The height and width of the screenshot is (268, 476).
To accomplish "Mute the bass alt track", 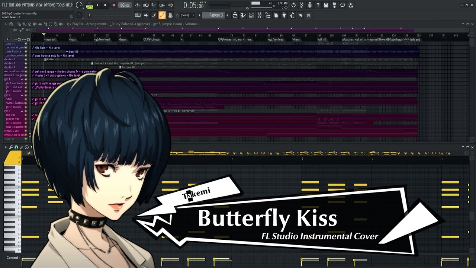I will tap(26, 44).
